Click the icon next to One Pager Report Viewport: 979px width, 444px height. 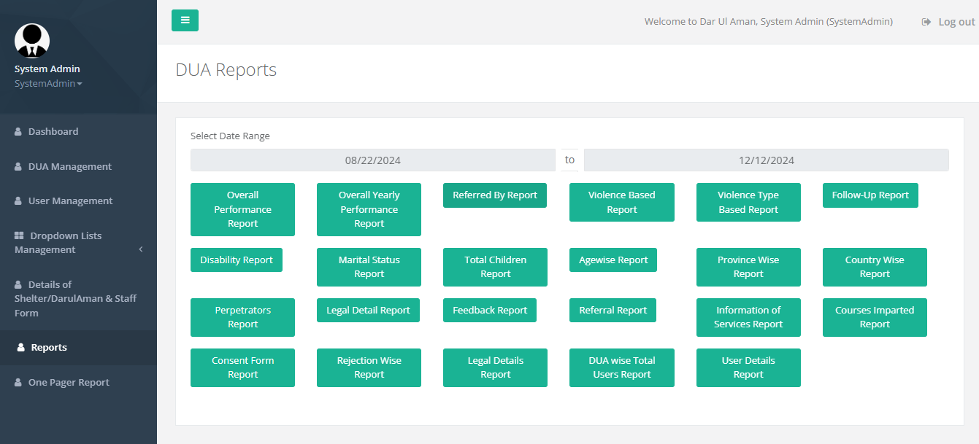pyautogui.click(x=18, y=383)
